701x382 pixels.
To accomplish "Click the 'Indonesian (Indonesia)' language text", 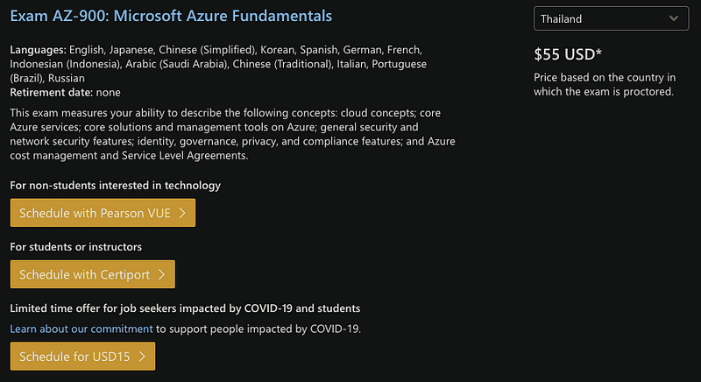I will pyautogui.click(x=66, y=64).
